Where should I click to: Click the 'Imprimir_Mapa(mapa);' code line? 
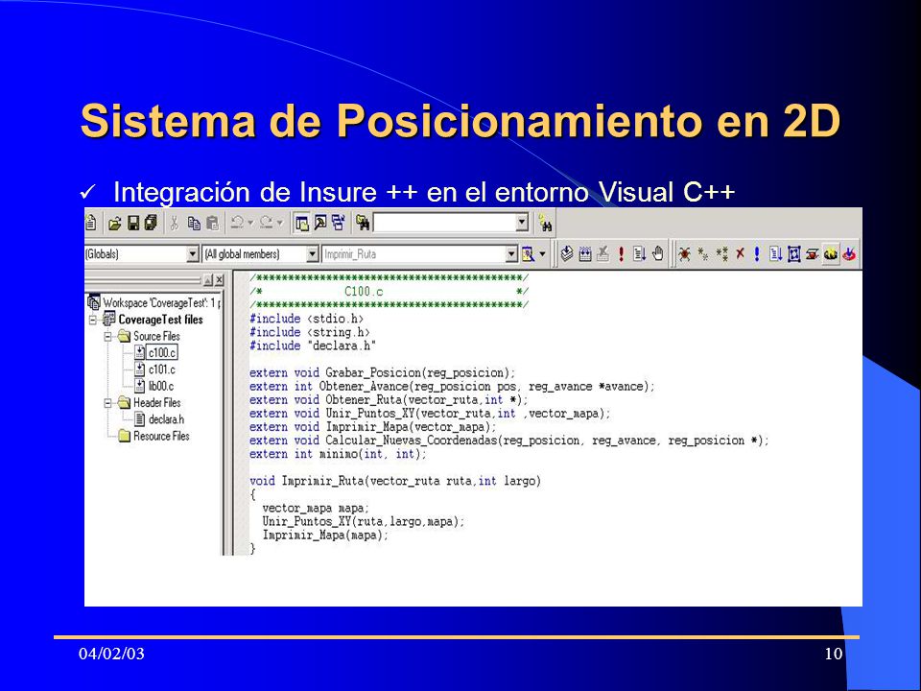click(325, 536)
